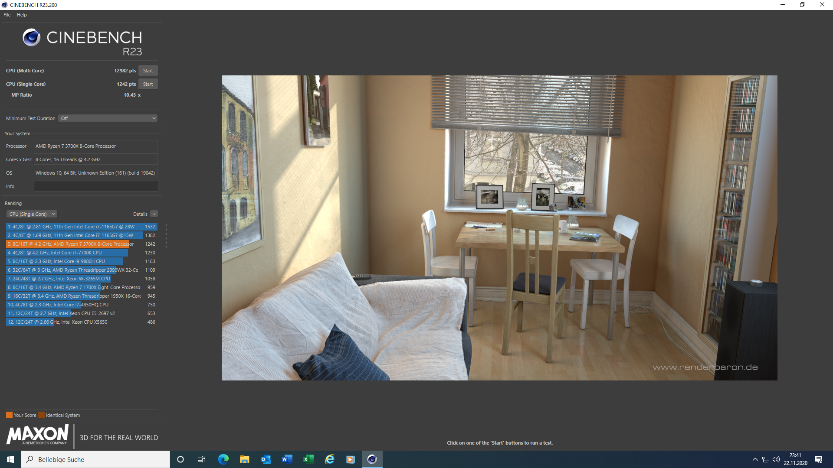
Task: Click the Your Score legend swatch
Action: (9, 415)
